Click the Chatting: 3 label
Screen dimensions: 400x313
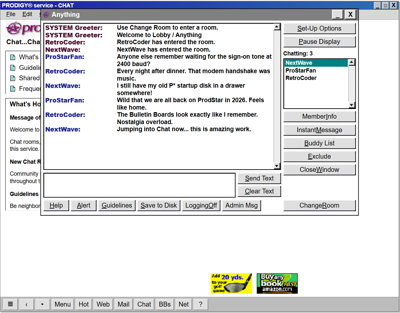(x=298, y=54)
